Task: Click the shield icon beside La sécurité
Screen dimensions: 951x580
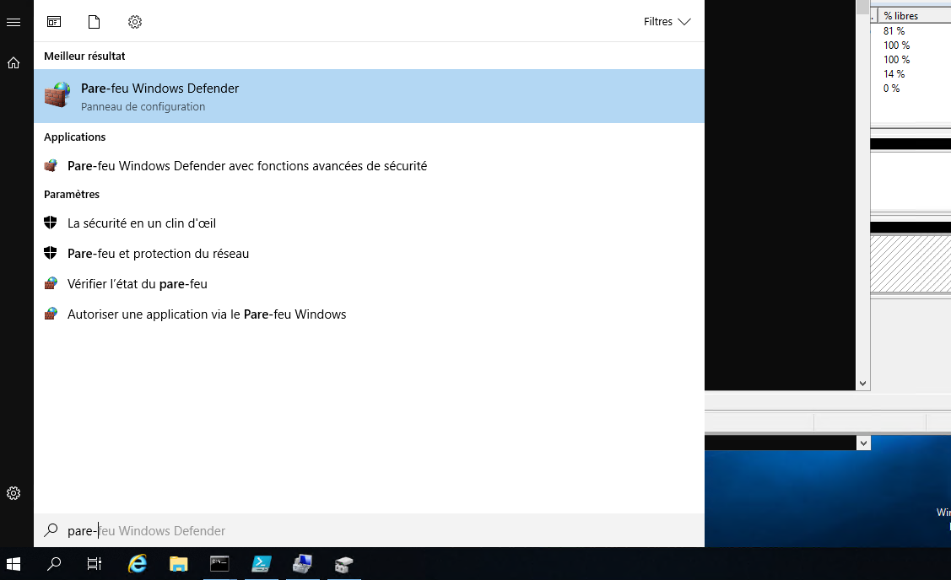Action: coord(51,223)
